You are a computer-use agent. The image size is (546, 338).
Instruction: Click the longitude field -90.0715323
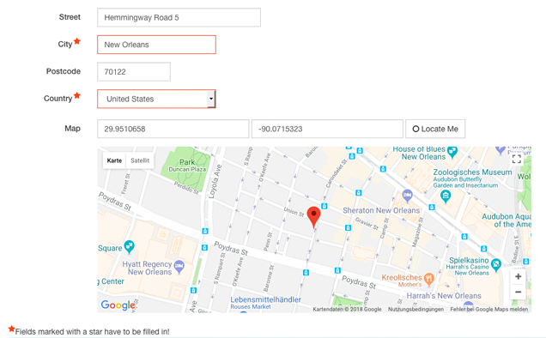[327, 129]
